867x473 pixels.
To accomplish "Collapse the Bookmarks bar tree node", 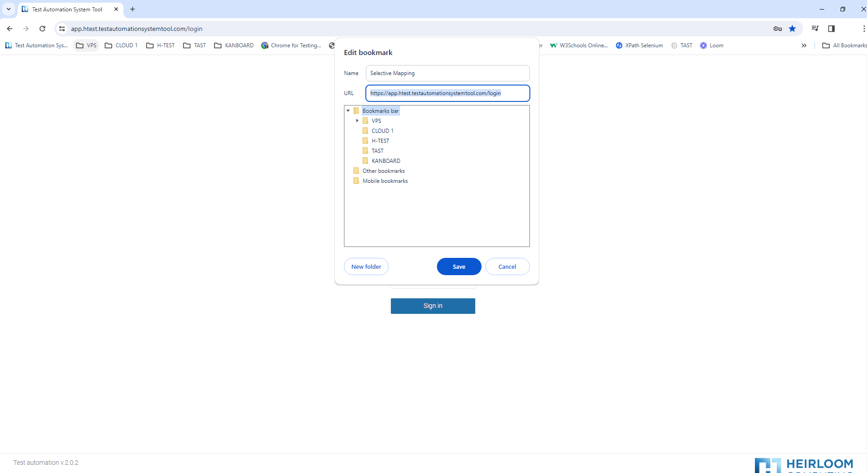I will (x=348, y=110).
